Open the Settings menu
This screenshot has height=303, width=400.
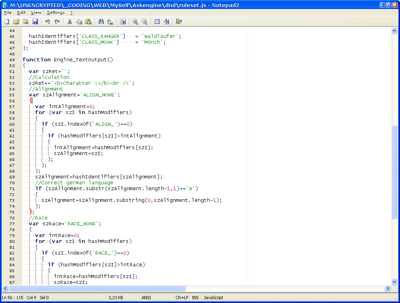(x=55, y=12)
